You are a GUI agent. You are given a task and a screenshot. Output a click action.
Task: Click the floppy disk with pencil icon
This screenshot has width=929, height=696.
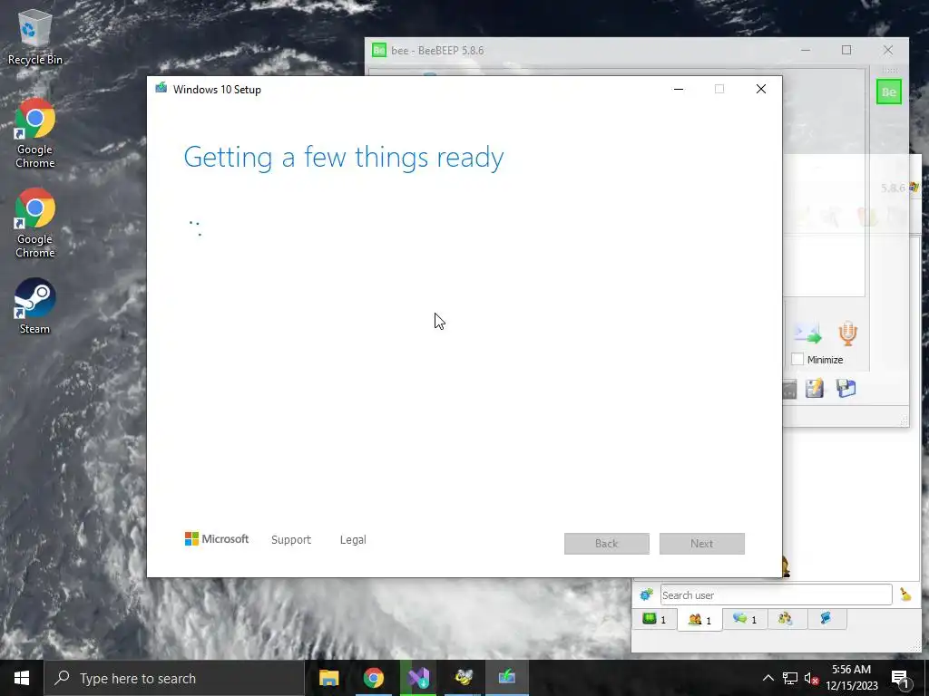coord(815,388)
